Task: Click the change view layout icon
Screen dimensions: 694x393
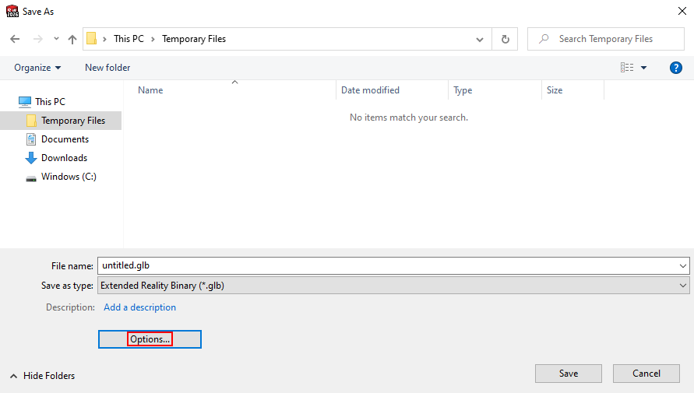Action: (x=627, y=68)
